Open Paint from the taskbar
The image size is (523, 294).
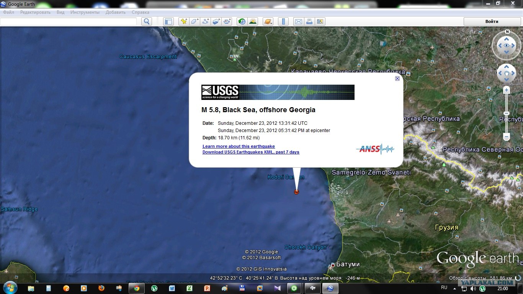(x=225, y=288)
